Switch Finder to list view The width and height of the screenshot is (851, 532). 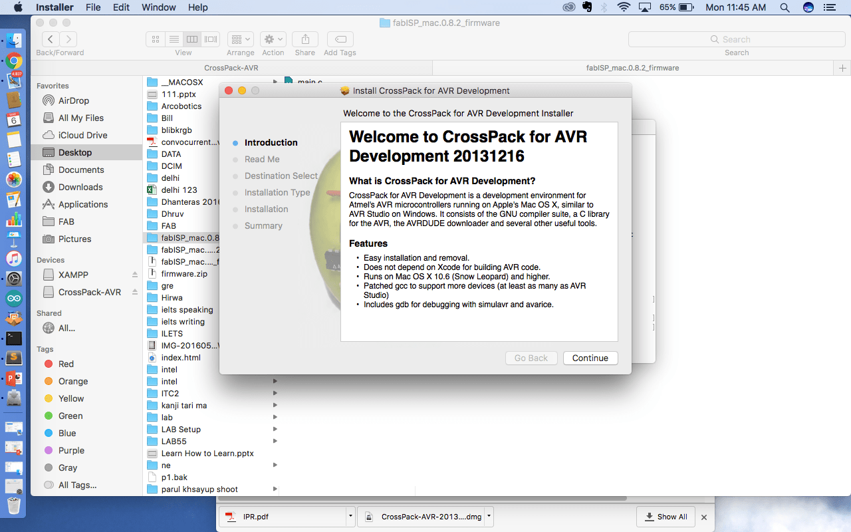pyautogui.click(x=174, y=39)
